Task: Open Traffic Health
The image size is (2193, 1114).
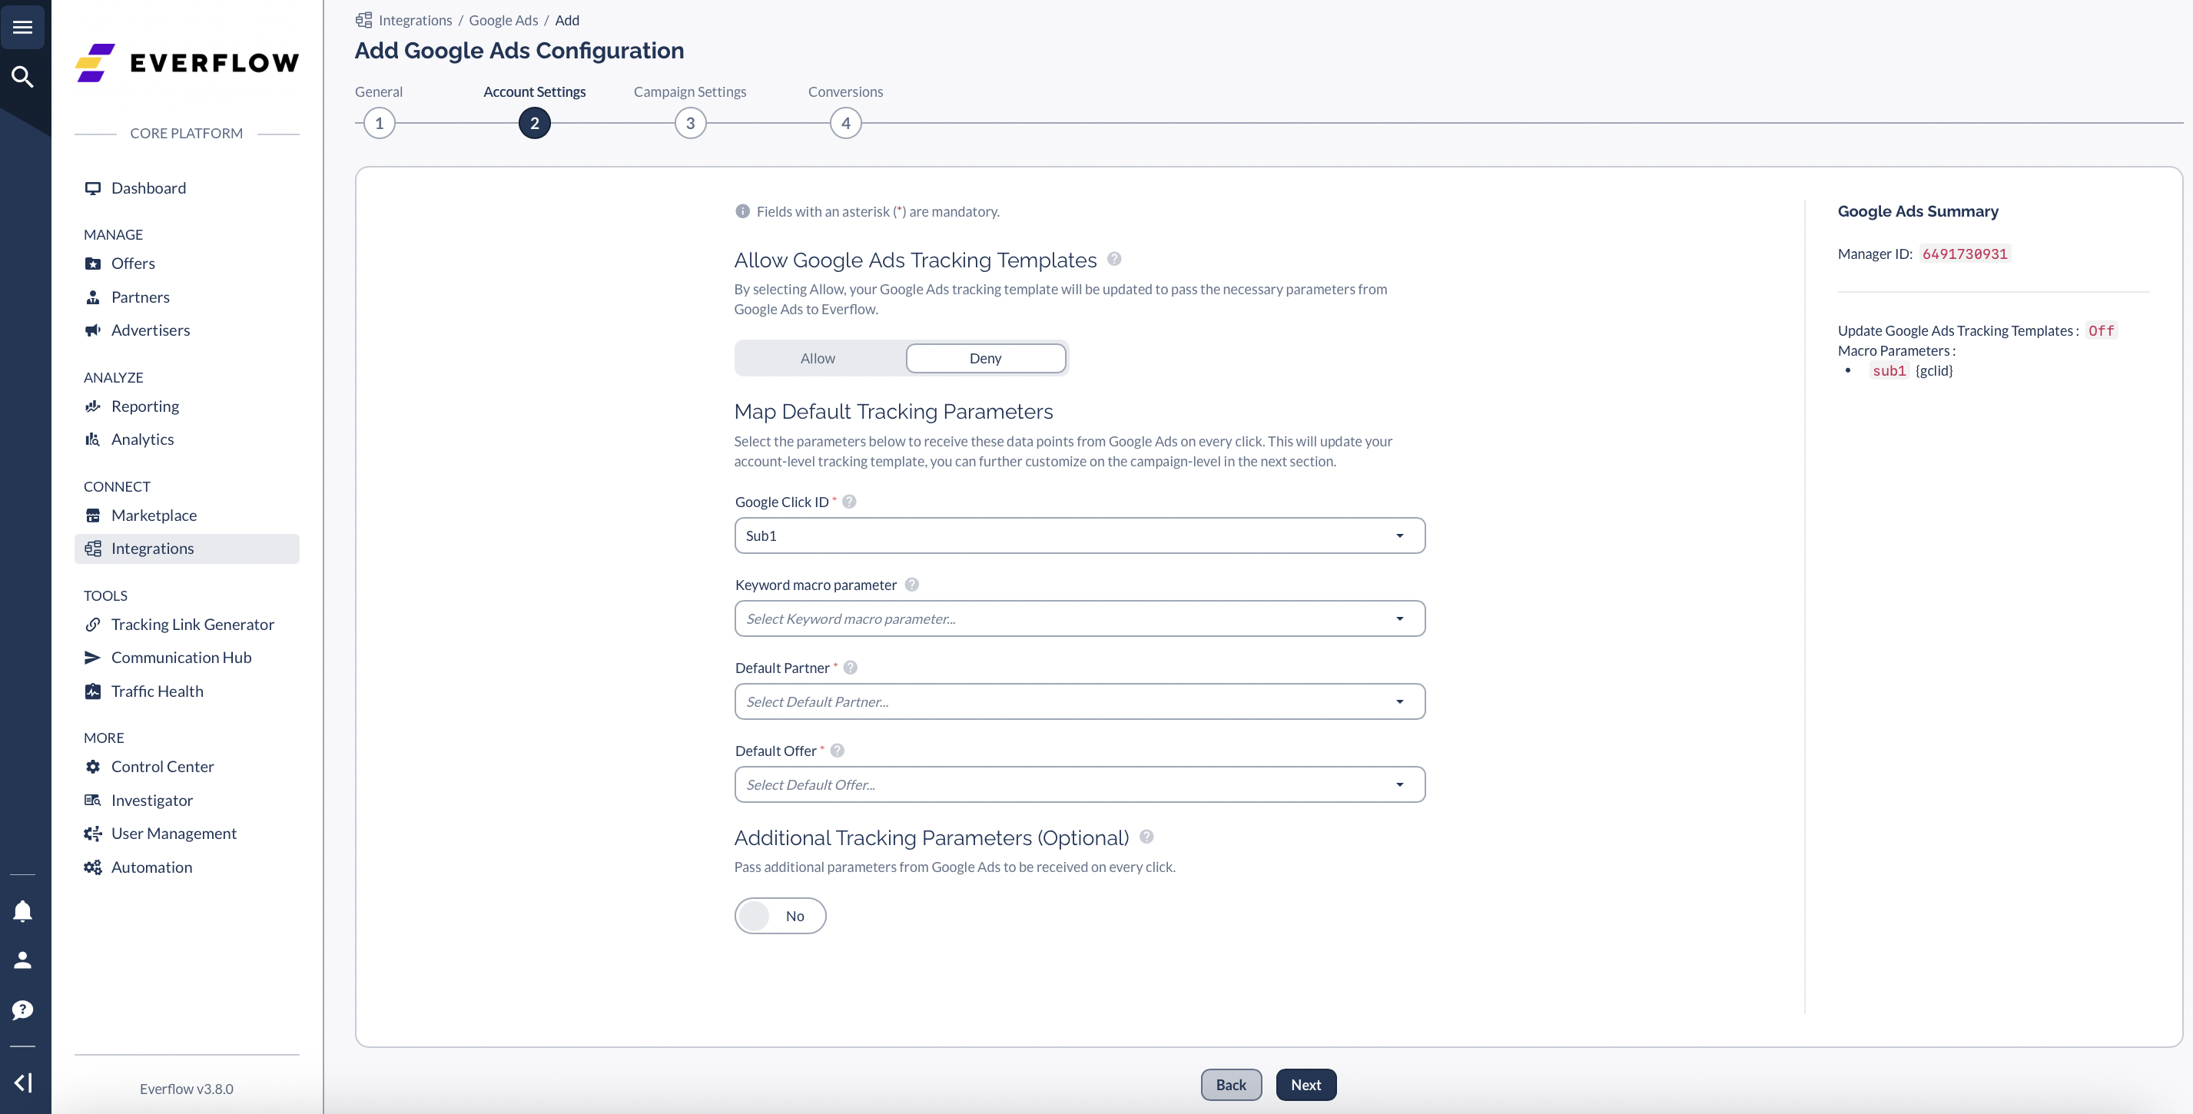Action: click(187, 691)
